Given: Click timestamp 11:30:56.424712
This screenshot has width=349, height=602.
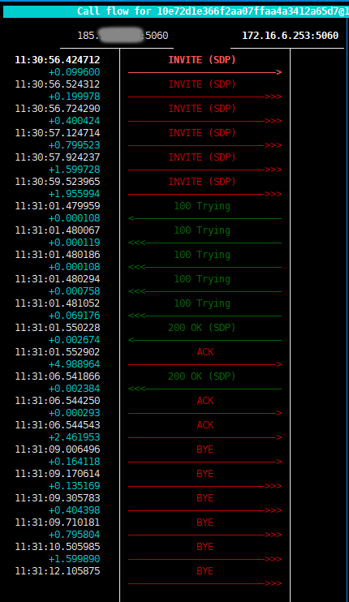Looking at the screenshot, I should pyautogui.click(x=58, y=60).
